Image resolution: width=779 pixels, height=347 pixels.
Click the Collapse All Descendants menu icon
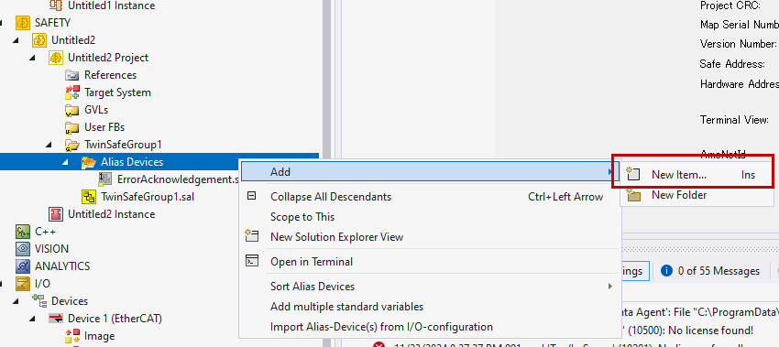point(251,196)
